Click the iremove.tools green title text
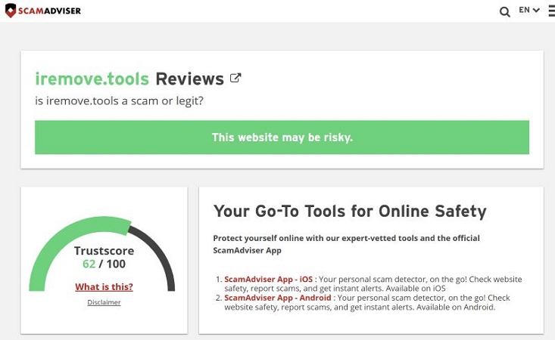The width and height of the screenshot is (555, 340). click(x=92, y=79)
